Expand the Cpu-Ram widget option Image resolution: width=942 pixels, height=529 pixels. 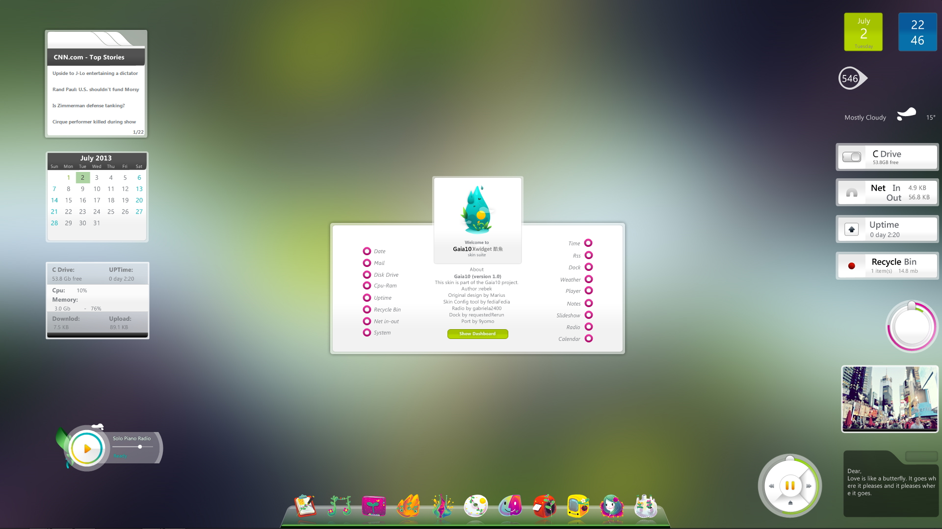[366, 286]
